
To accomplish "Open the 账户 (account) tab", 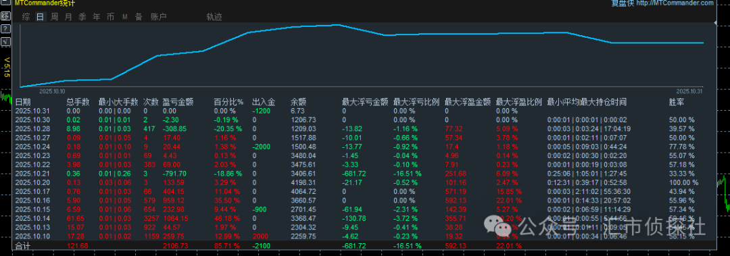I will pyautogui.click(x=159, y=17).
